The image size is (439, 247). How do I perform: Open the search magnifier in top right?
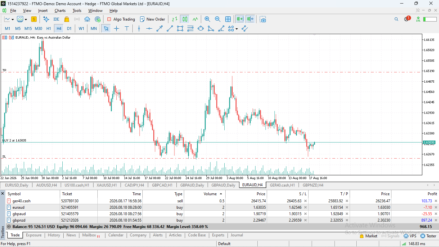pyautogui.click(x=396, y=19)
